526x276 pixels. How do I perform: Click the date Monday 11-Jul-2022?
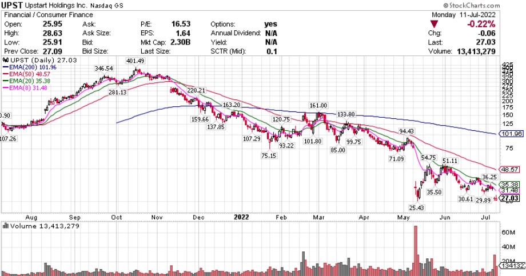[x=463, y=15]
